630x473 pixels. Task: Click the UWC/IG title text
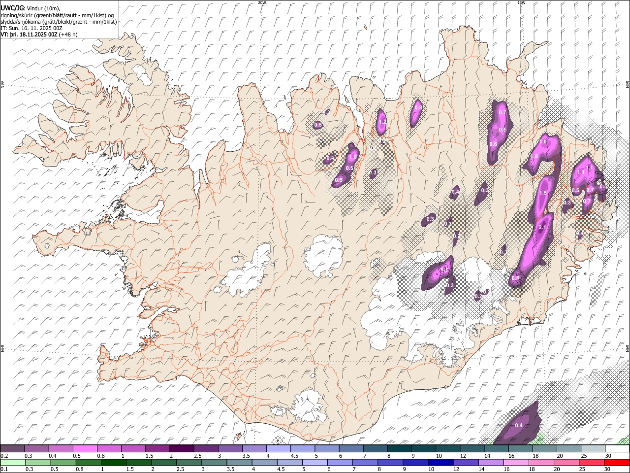[x=12, y=8]
